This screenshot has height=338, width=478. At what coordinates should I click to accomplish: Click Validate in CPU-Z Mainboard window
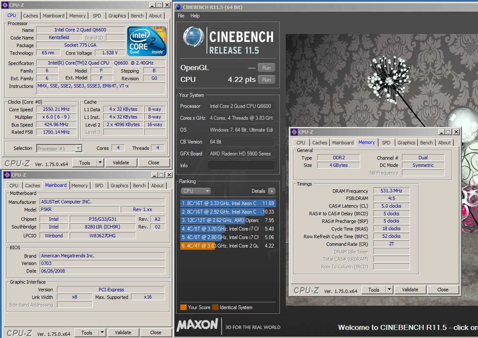tap(123, 332)
